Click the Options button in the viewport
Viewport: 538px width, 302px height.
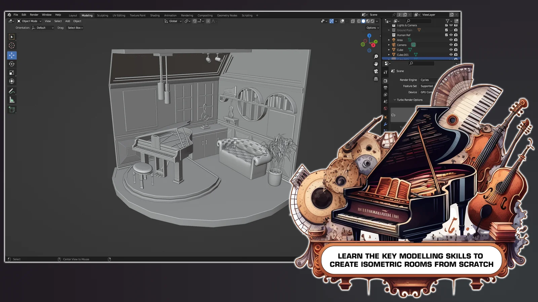point(372,28)
